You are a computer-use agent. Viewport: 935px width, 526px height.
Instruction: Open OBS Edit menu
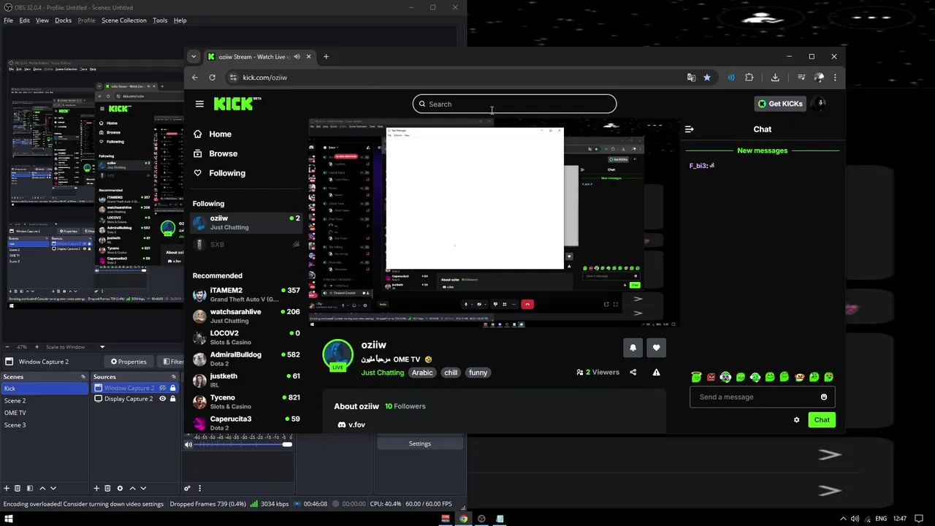tap(25, 20)
